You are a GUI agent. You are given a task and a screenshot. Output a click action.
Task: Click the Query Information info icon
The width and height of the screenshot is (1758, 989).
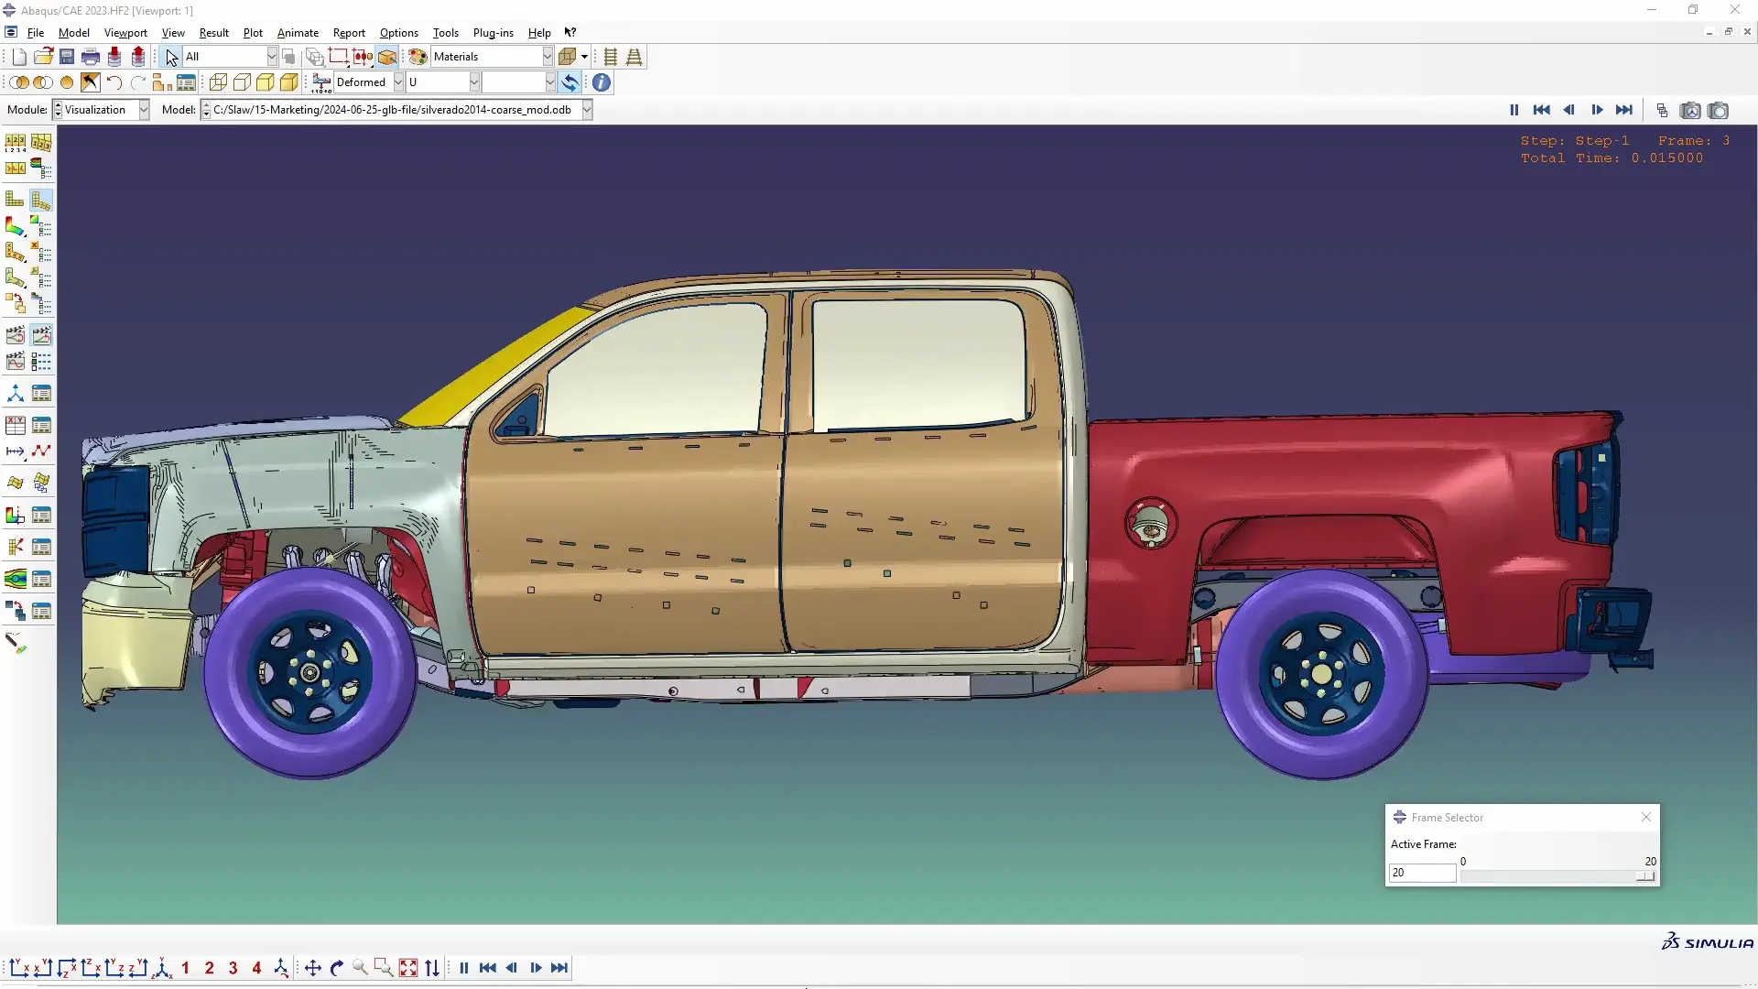(602, 82)
